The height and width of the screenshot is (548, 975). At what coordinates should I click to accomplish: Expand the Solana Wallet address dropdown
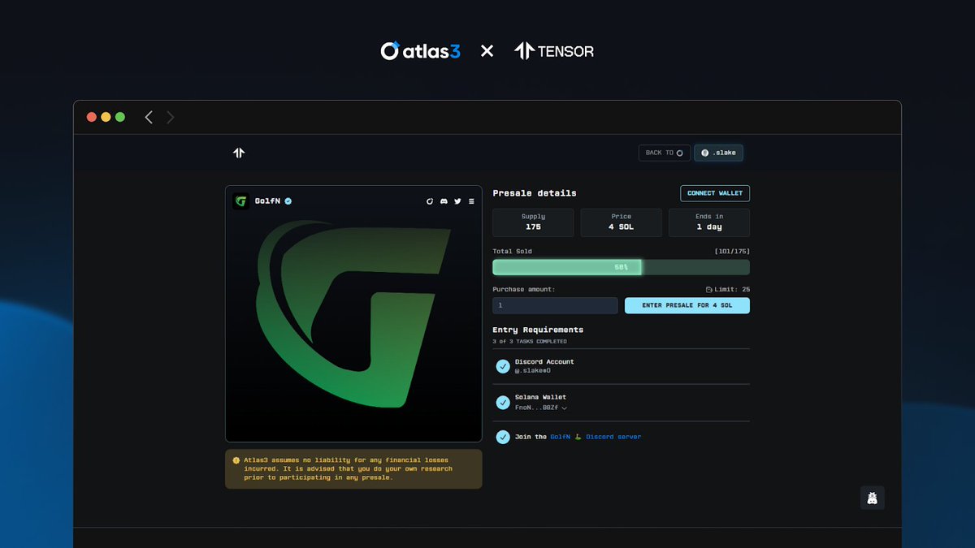[564, 408]
